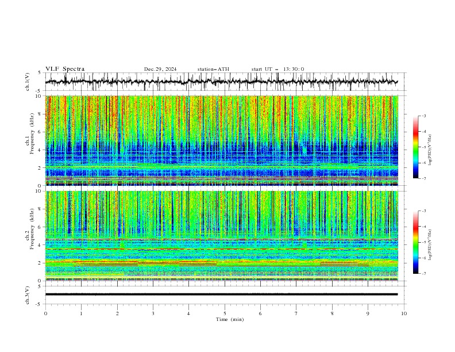455x352 pixels.
Task: Click the ch.1 voltage waveform trace panel
Action: pyautogui.click(x=226, y=82)
